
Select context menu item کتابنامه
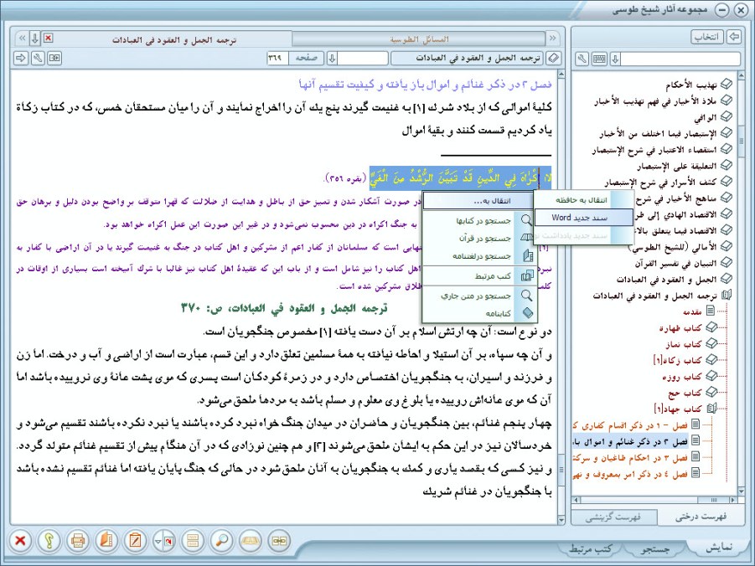click(x=478, y=313)
